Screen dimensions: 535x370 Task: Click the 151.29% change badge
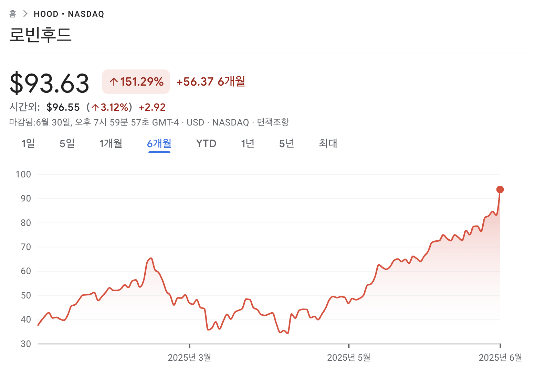pyautogui.click(x=136, y=81)
